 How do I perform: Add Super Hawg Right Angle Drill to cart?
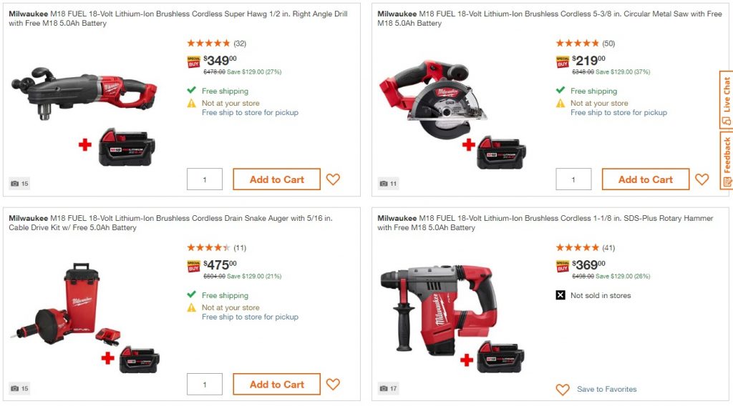(277, 179)
